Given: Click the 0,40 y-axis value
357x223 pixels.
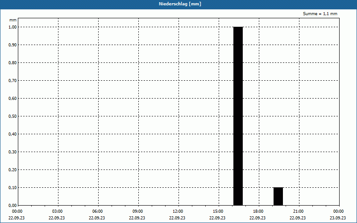Looking at the screenshot, I should 13,134.
